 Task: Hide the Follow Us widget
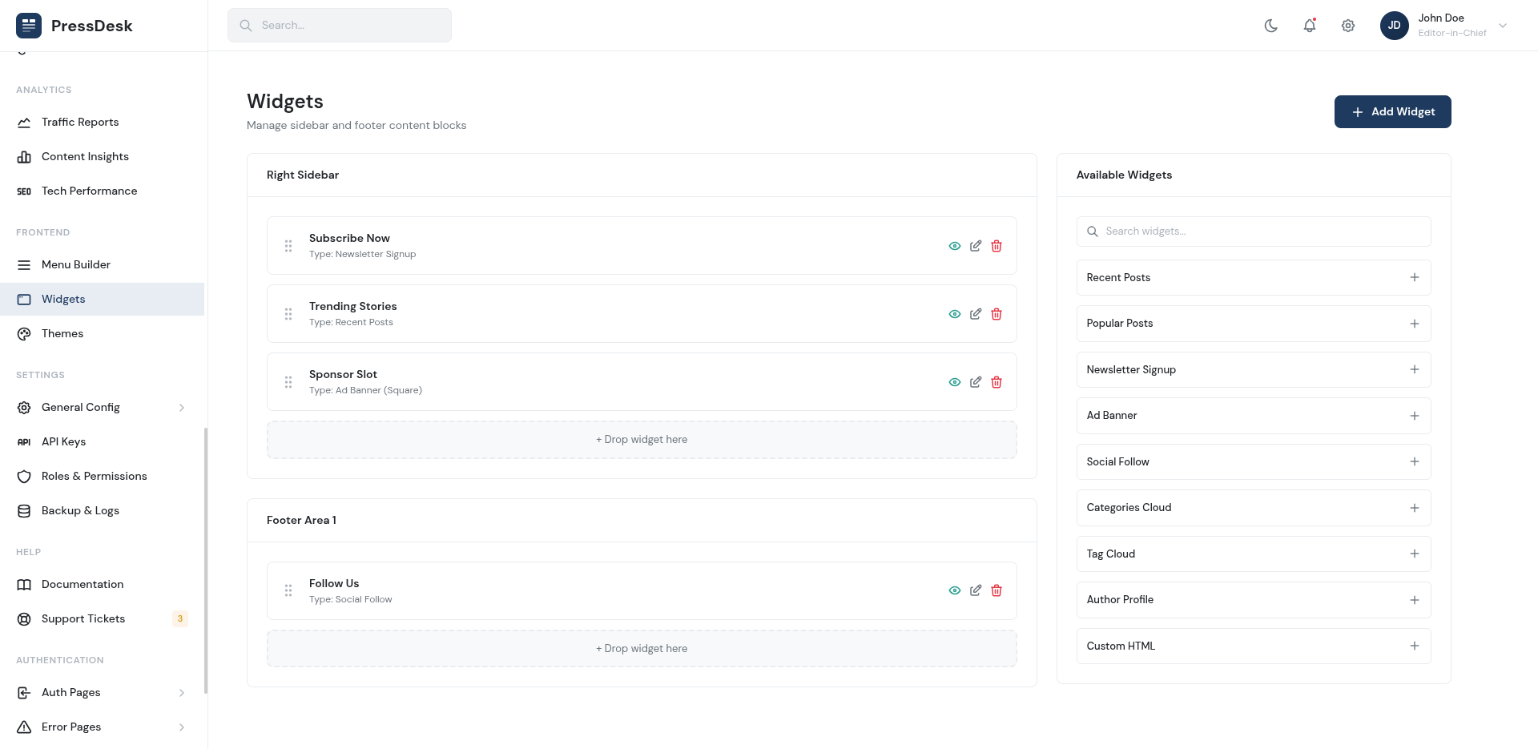coord(954,590)
